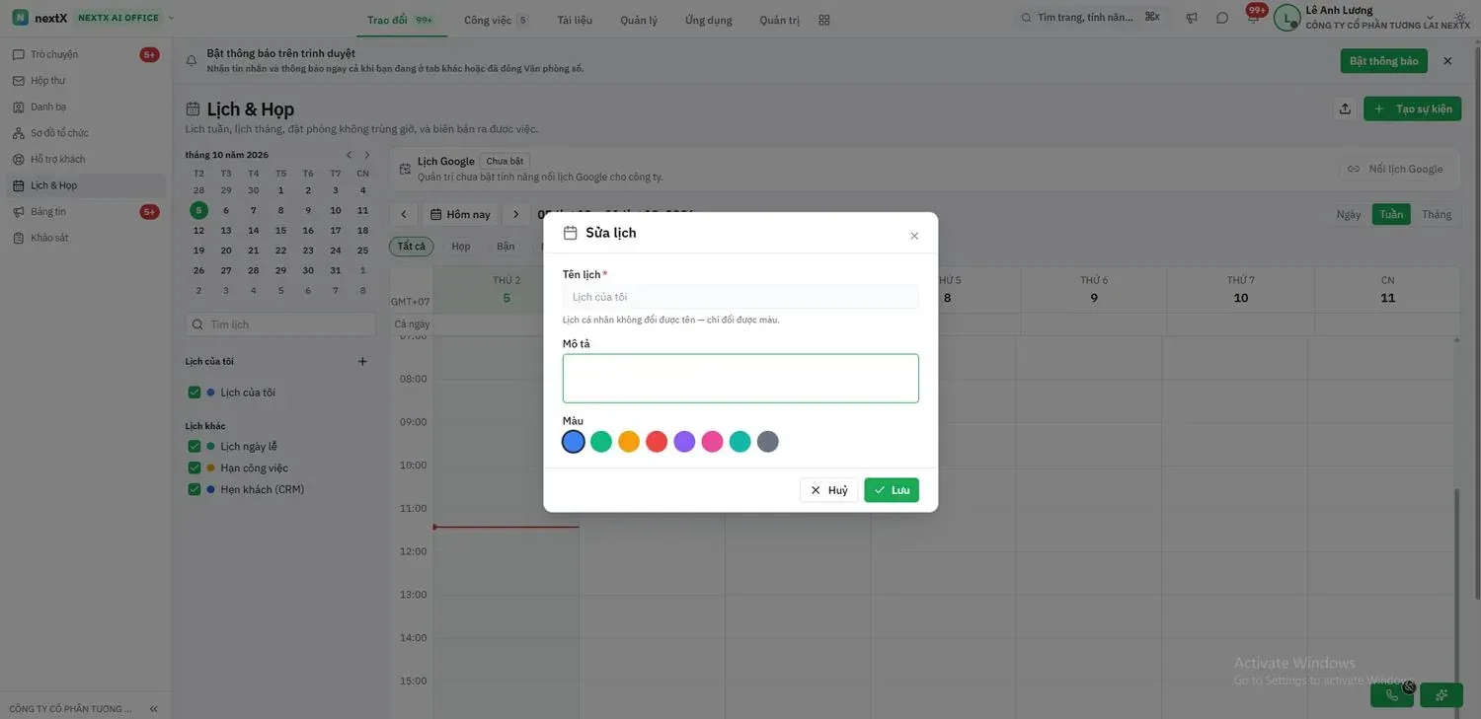Open the AI sparkle assistant button
Screen dimensions: 1481x719
tap(1442, 695)
